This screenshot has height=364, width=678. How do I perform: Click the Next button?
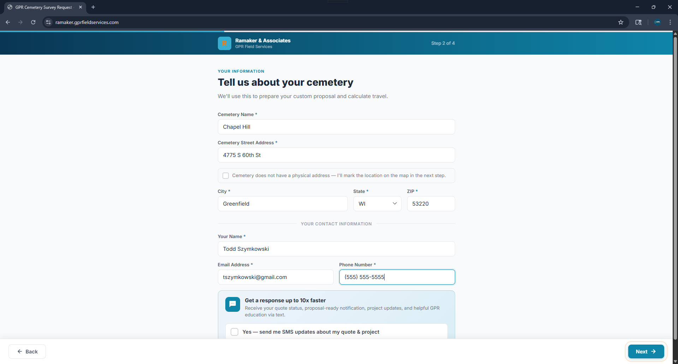(x=646, y=352)
